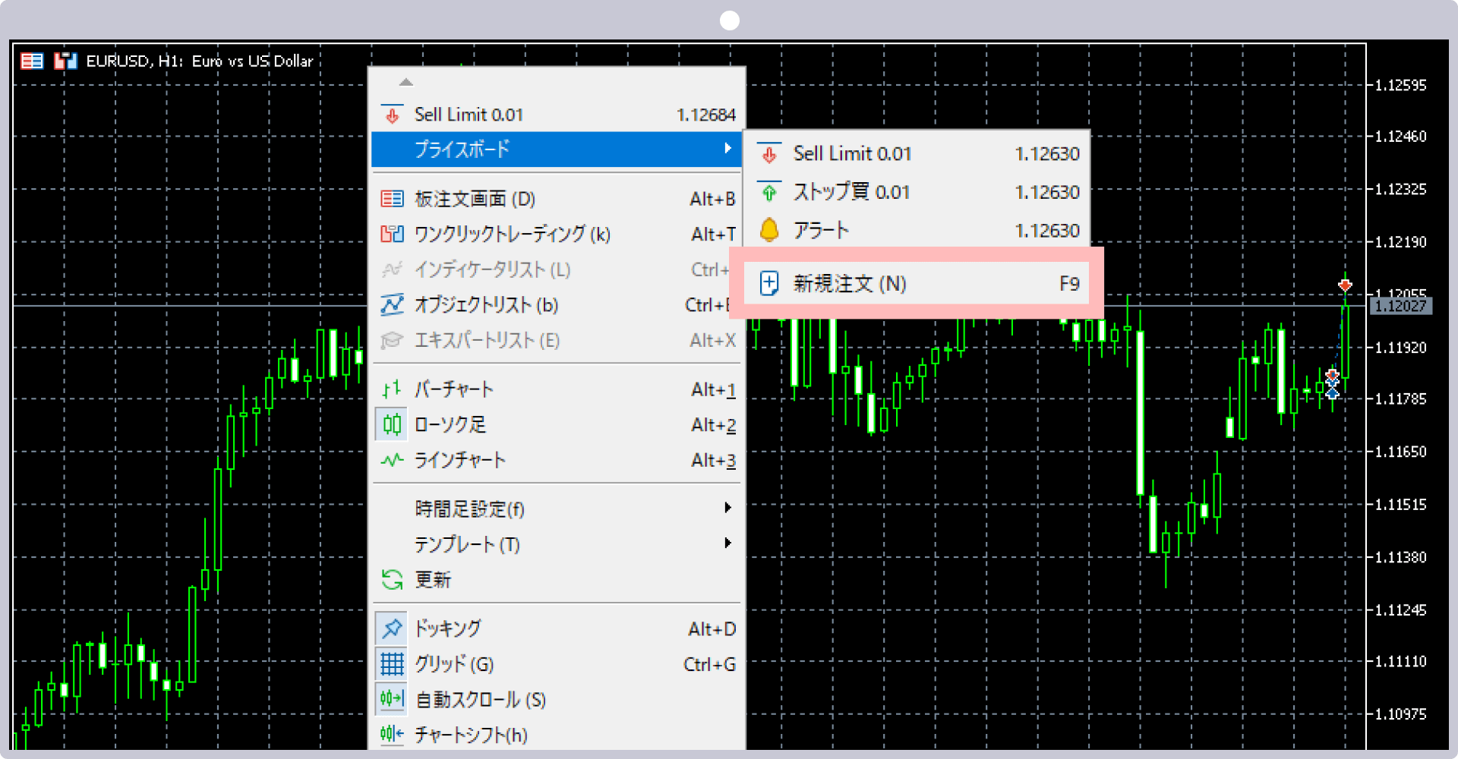Click submenu Sell Limit 0.01 red arrow icon at 1.12630
This screenshot has height=759, width=1458.
768,153
